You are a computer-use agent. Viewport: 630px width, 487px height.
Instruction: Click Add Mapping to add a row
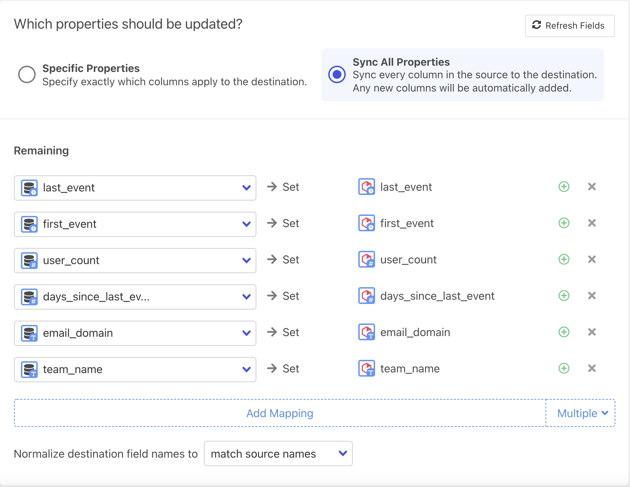[x=280, y=413]
